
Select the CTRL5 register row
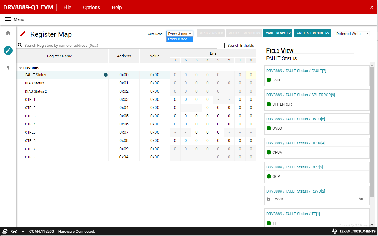click(136, 133)
